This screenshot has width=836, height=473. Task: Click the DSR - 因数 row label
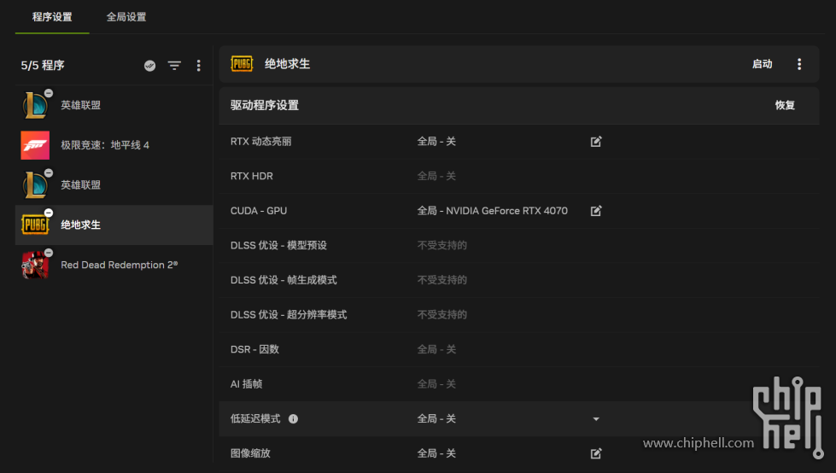click(254, 349)
